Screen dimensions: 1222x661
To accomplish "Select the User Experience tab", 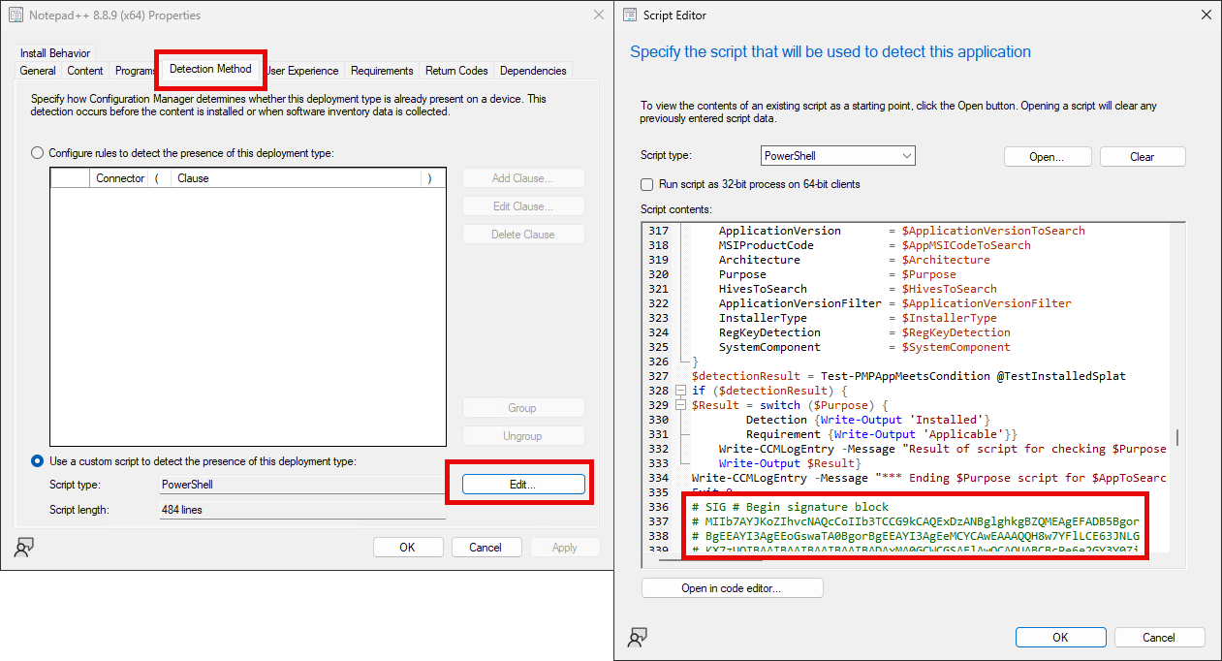I will click(x=302, y=70).
